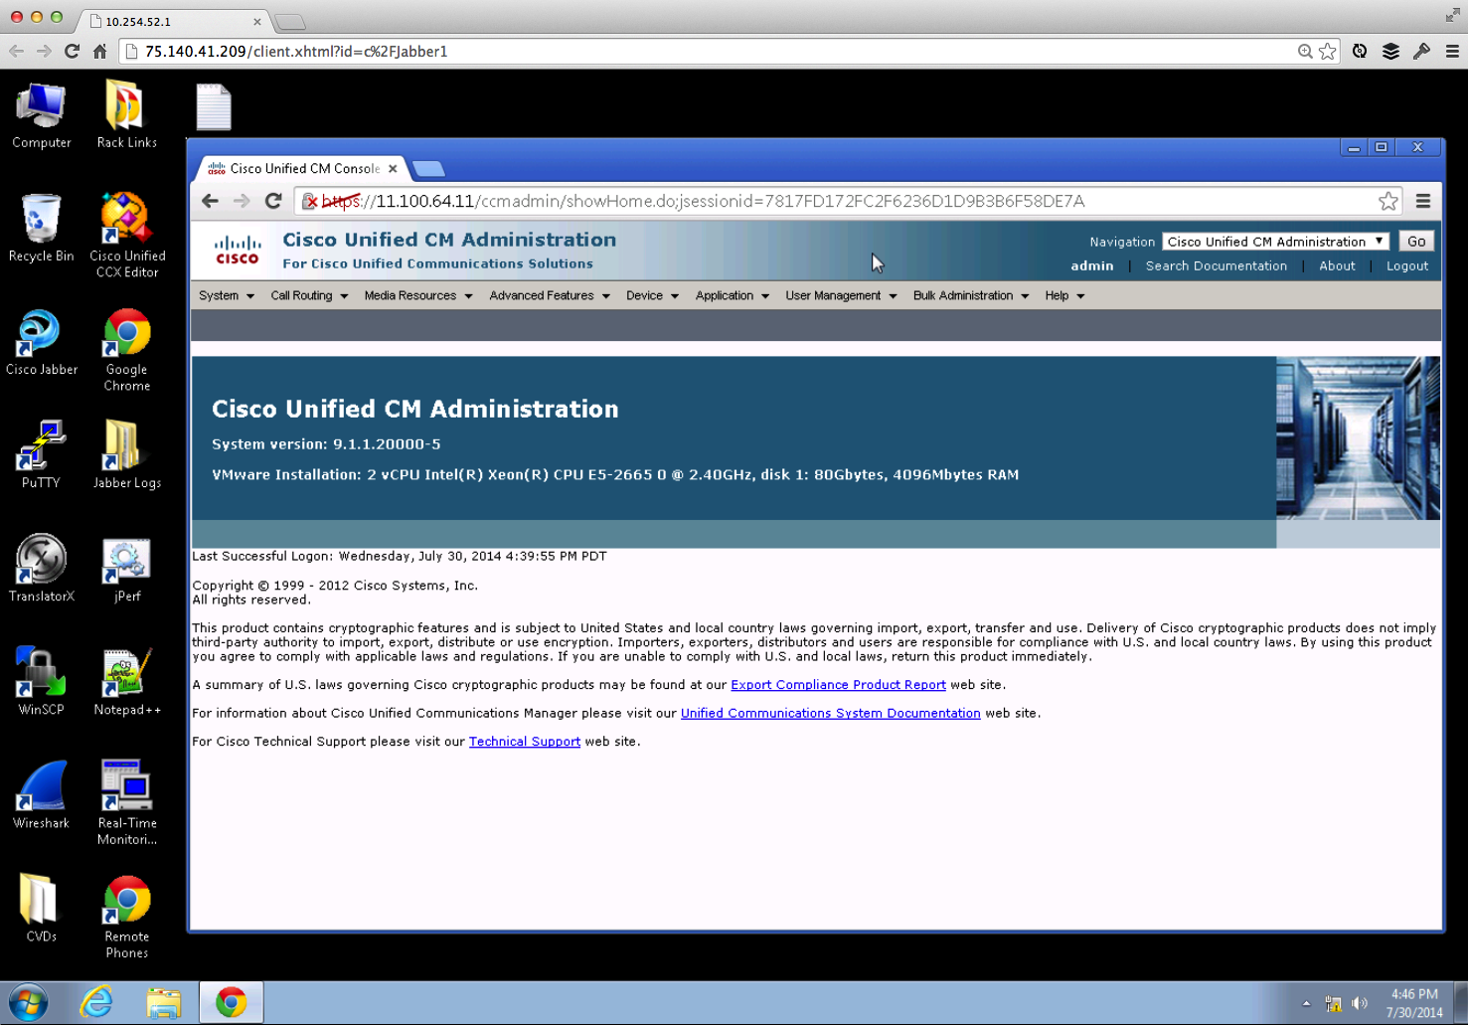The image size is (1468, 1025).
Task: Click the network tray icon
Action: click(x=1333, y=1003)
